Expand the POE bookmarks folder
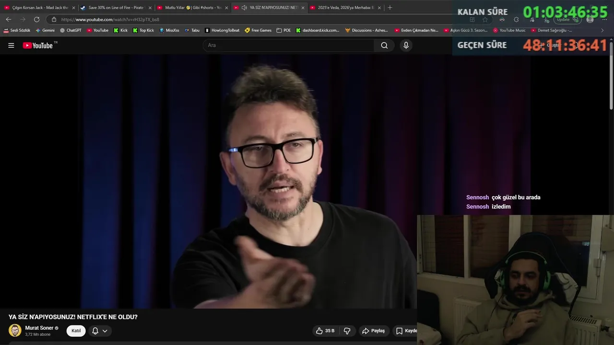This screenshot has height=345, width=614. (283, 30)
